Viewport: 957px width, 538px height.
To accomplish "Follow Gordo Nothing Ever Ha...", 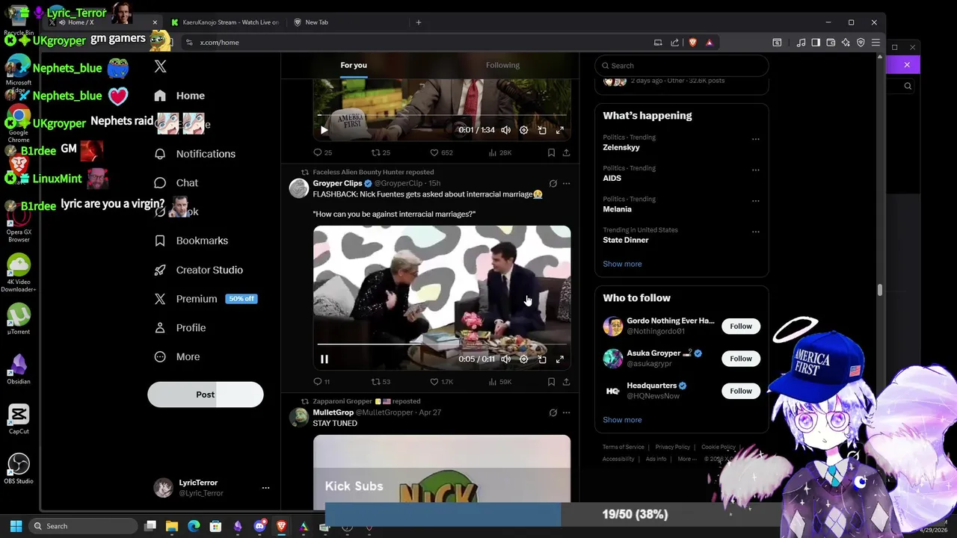I will [741, 327].
